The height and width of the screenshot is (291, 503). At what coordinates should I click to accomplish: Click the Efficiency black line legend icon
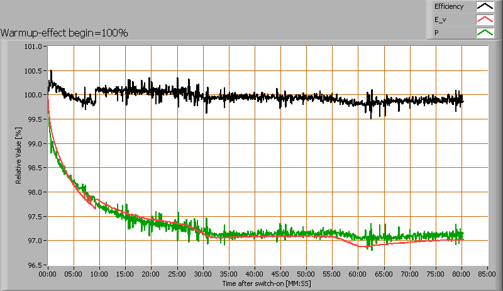point(485,7)
